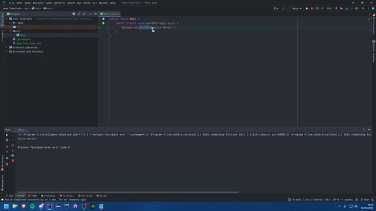Open File Explorer from taskbar
The width and height of the screenshot is (376, 211).
[15, 206]
